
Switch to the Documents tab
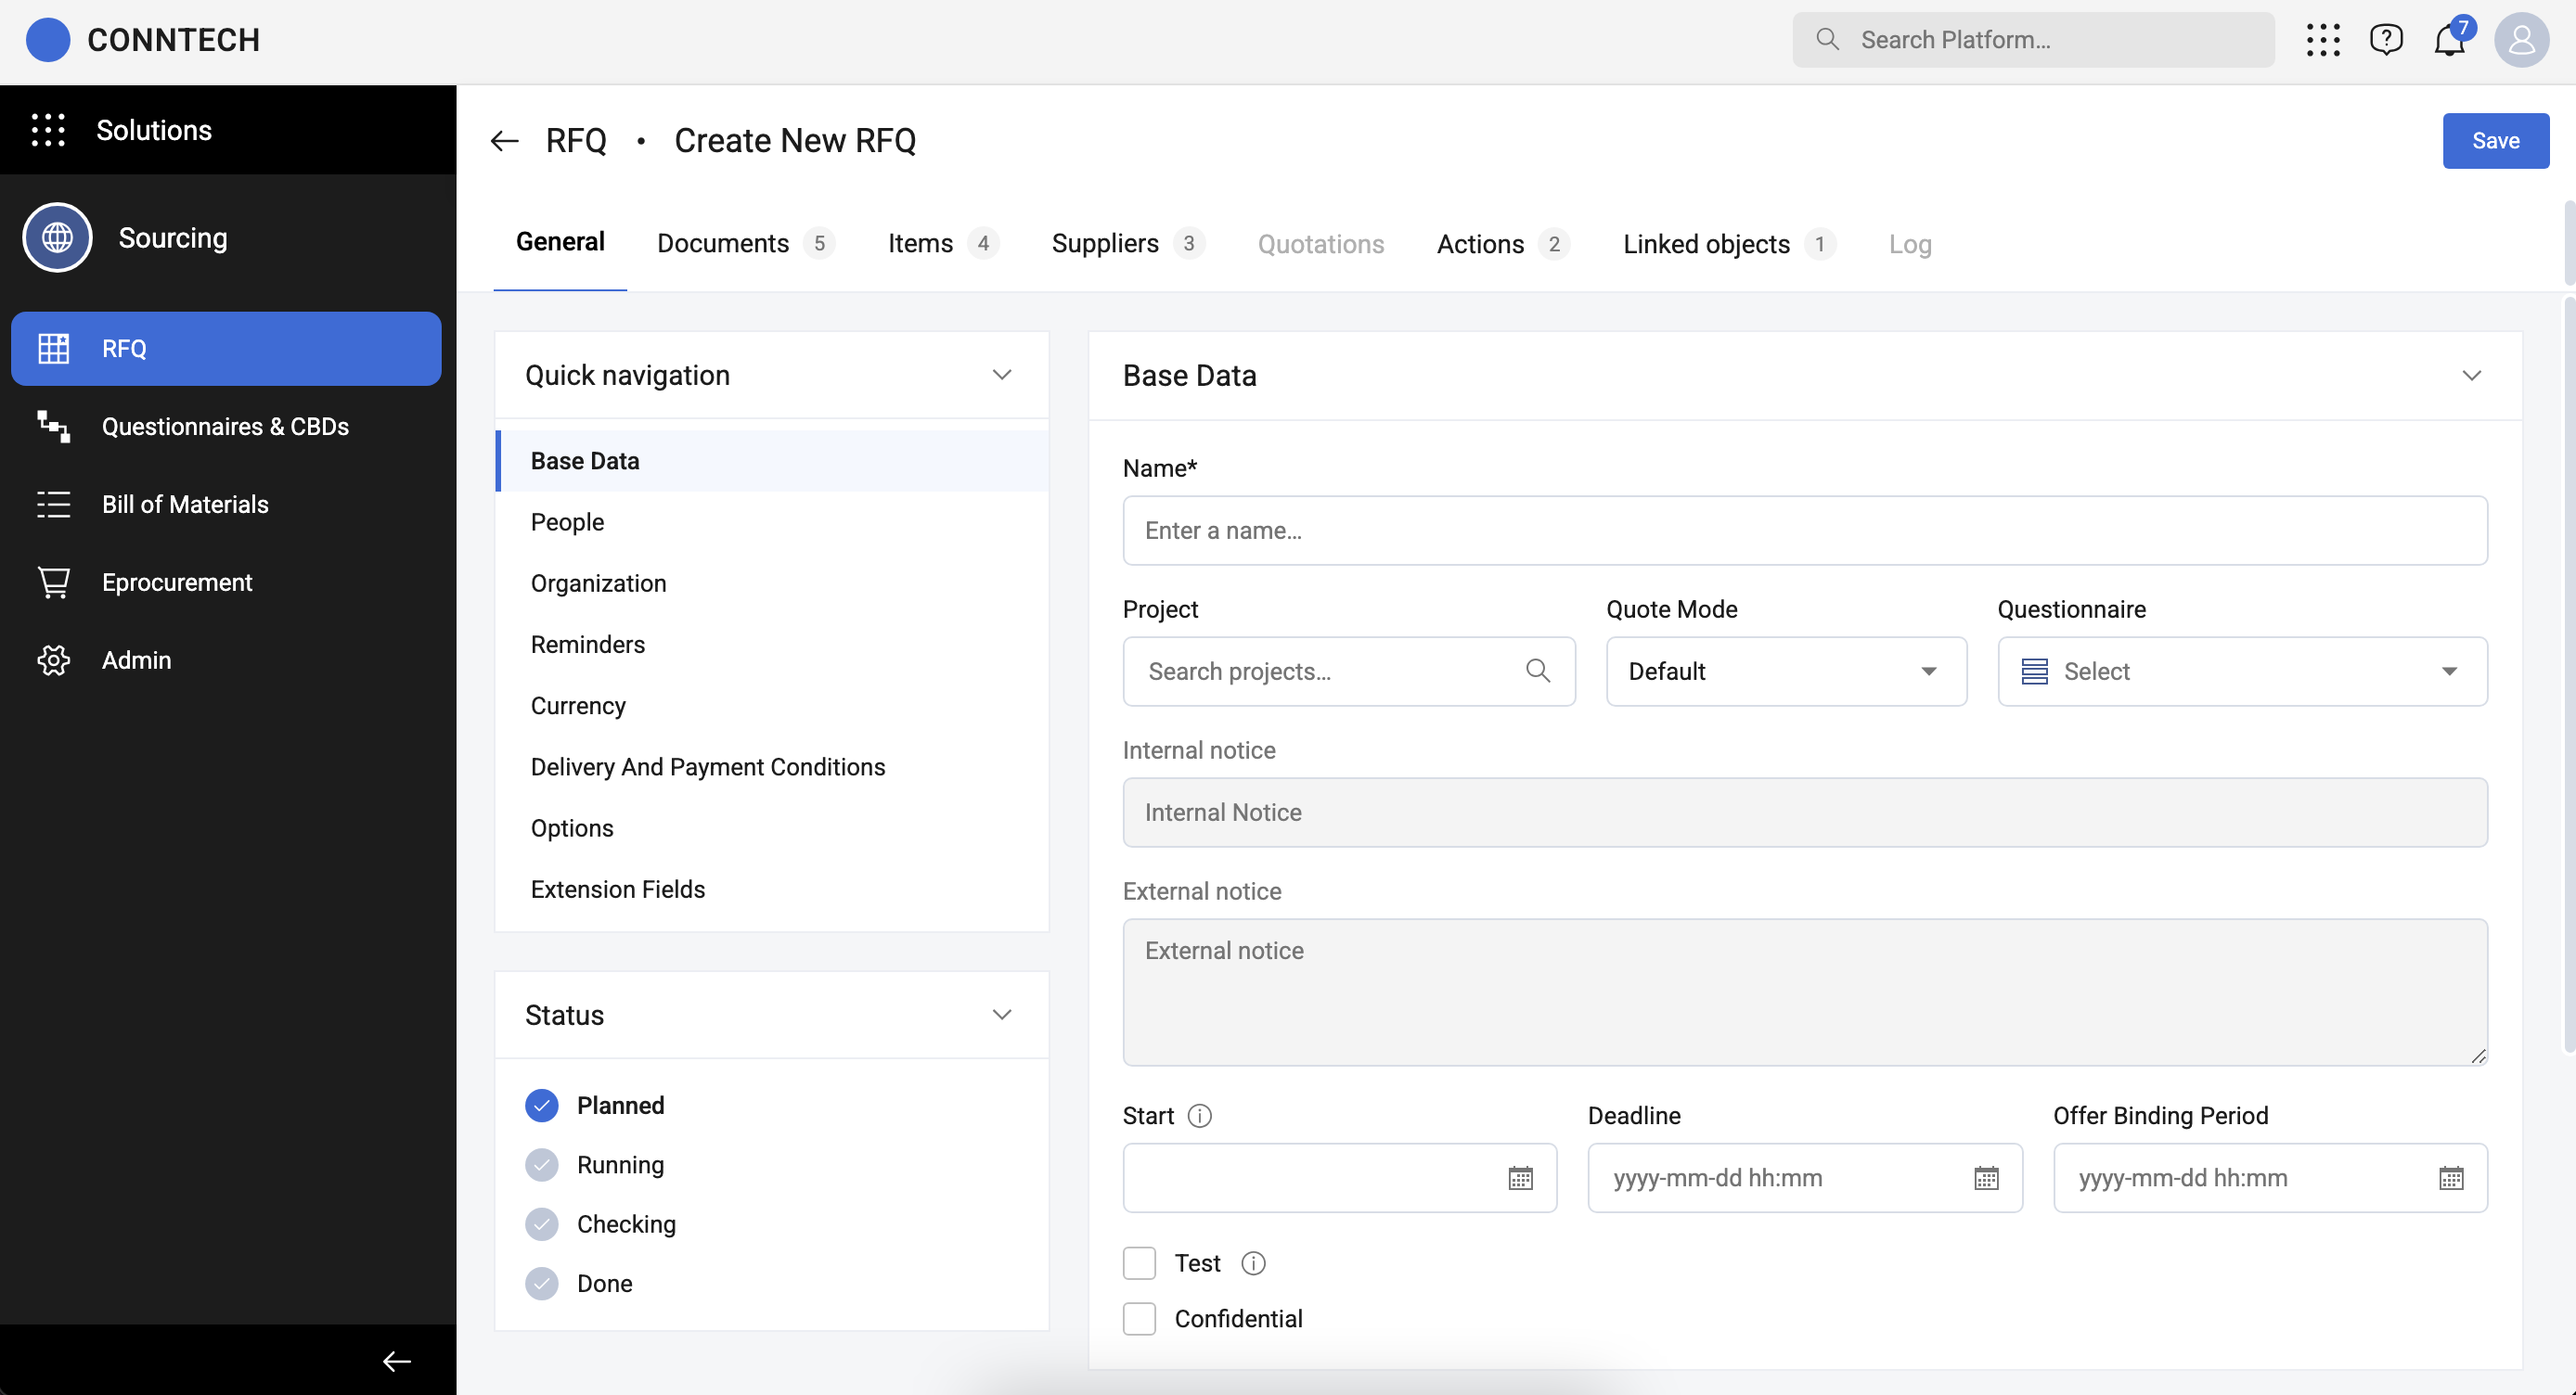[746, 244]
